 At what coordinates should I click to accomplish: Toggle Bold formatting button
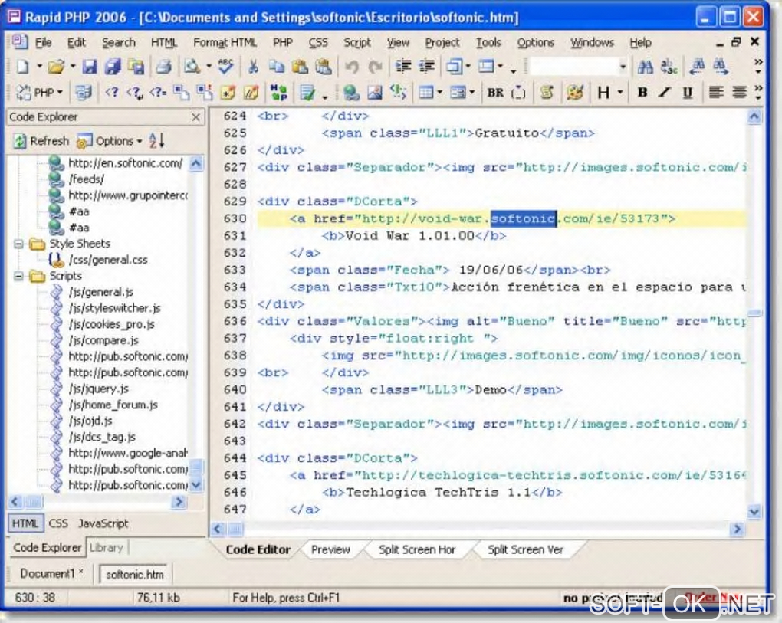(642, 93)
